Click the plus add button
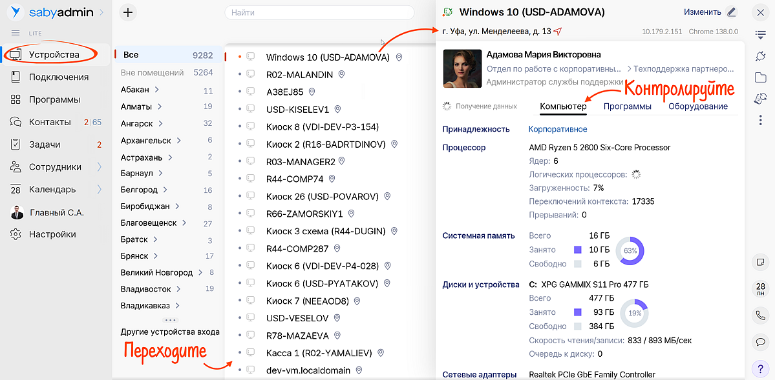This screenshot has width=775, height=380. click(x=128, y=12)
